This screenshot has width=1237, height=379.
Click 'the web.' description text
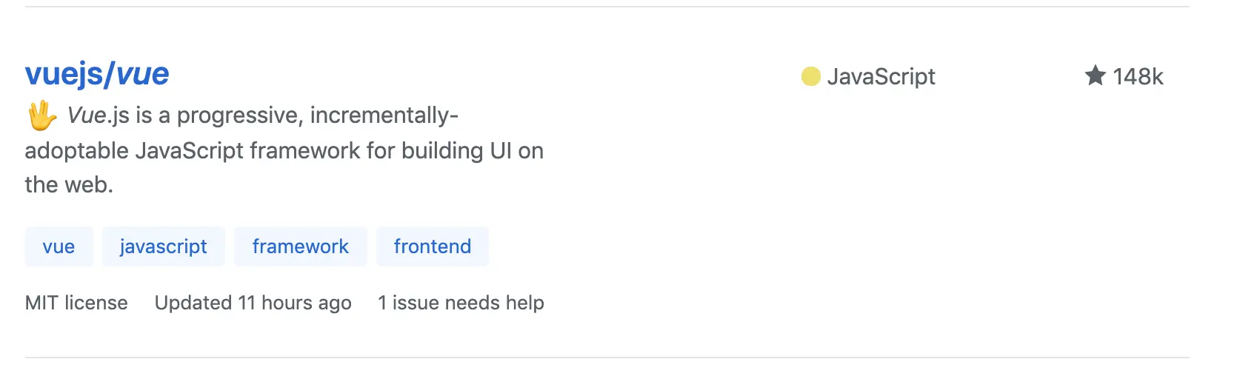coord(69,185)
